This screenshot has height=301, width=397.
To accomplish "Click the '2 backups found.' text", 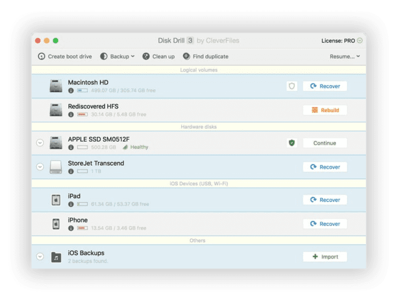I will (88, 261).
